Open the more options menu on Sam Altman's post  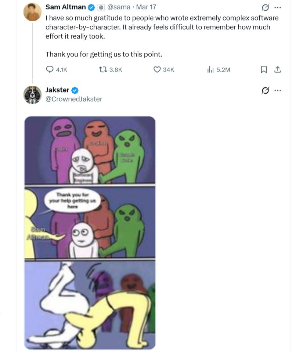pyautogui.click(x=278, y=7)
